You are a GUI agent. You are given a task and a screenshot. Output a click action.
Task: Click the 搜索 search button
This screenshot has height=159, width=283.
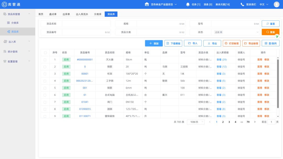(x=270, y=32)
